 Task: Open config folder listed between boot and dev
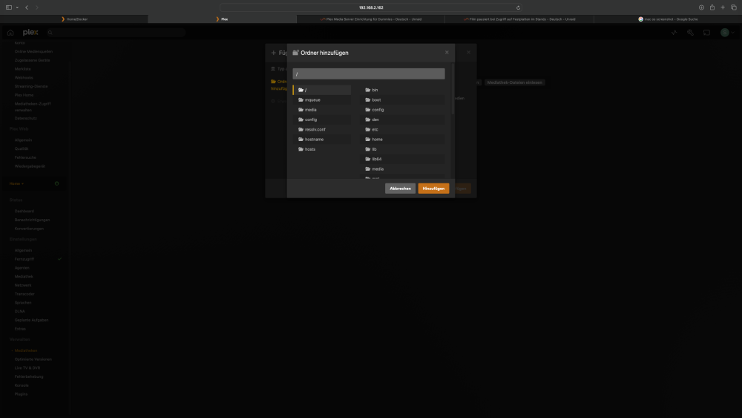402,110
